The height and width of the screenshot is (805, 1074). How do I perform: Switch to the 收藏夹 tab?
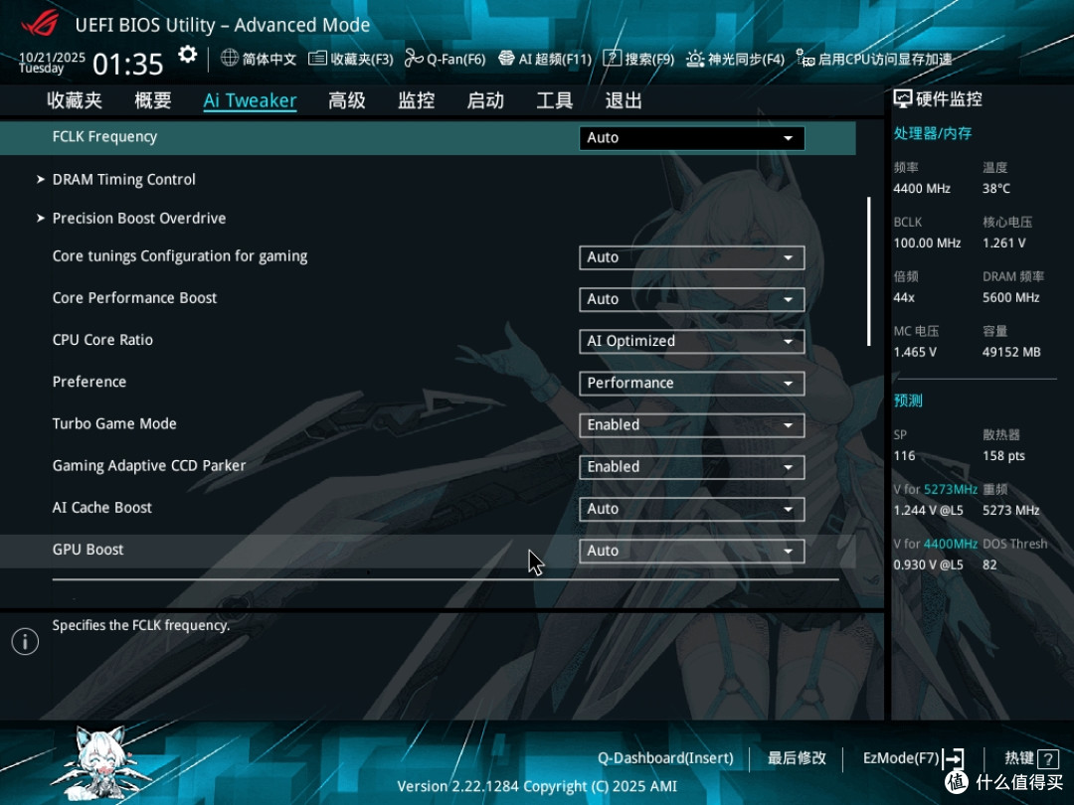(x=74, y=100)
